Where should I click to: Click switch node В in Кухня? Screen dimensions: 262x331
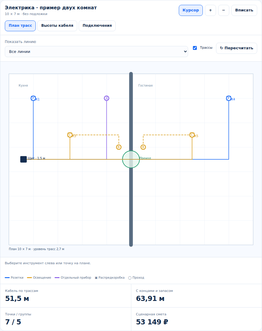[119, 147]
